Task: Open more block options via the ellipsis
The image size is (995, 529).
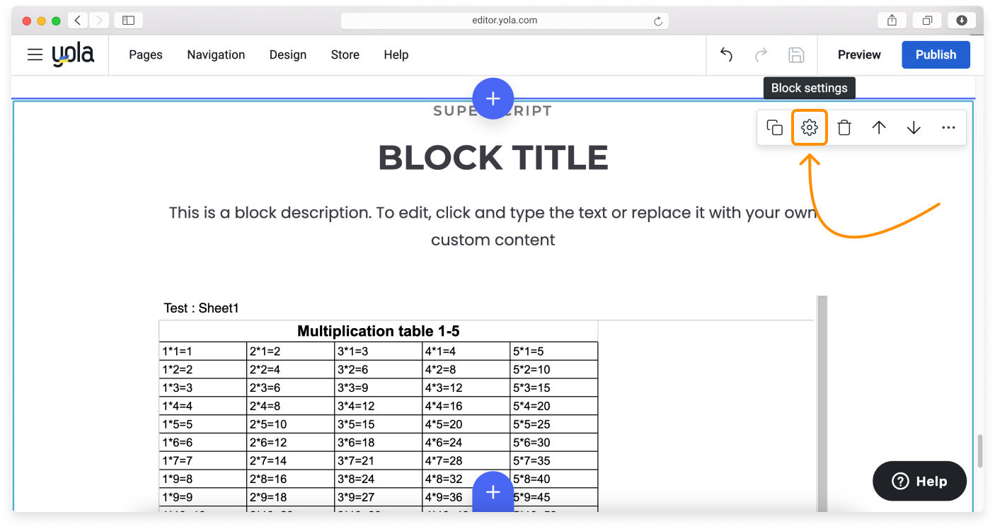Action: pos(948,127)
